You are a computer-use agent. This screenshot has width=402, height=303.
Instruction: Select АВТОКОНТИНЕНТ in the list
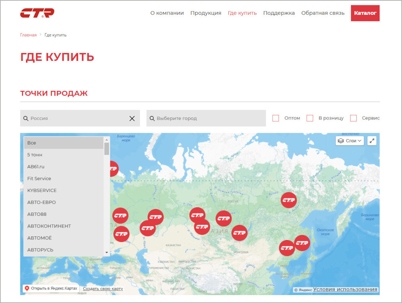[64, 226]
